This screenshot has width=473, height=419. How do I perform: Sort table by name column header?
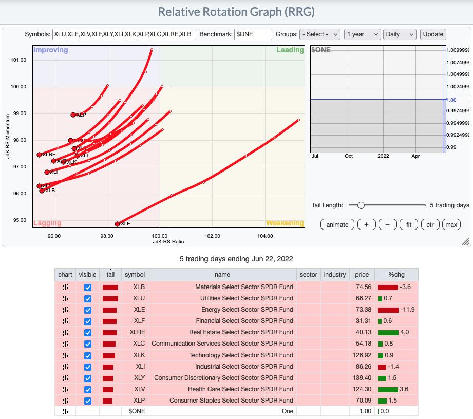click(x=222, y=275)
